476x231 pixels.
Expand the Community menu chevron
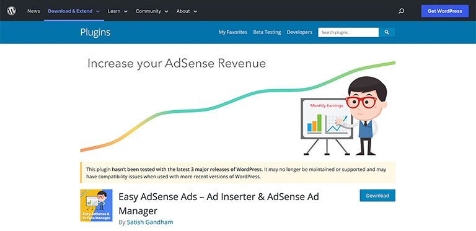166,12
